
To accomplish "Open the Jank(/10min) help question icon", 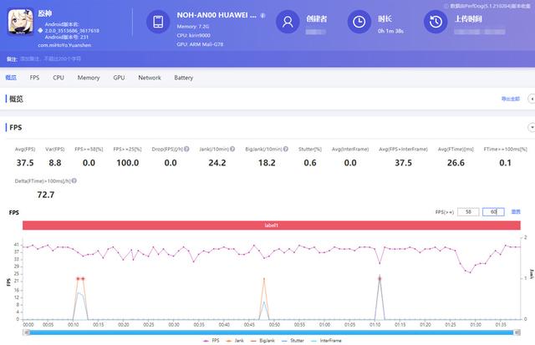I will tap(232, 149).
